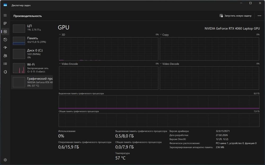Screen dimensions: 265x165
Task: Click the dedicated GPU memory usage graph
Action: pyautogui.click(x=159, y=102)
